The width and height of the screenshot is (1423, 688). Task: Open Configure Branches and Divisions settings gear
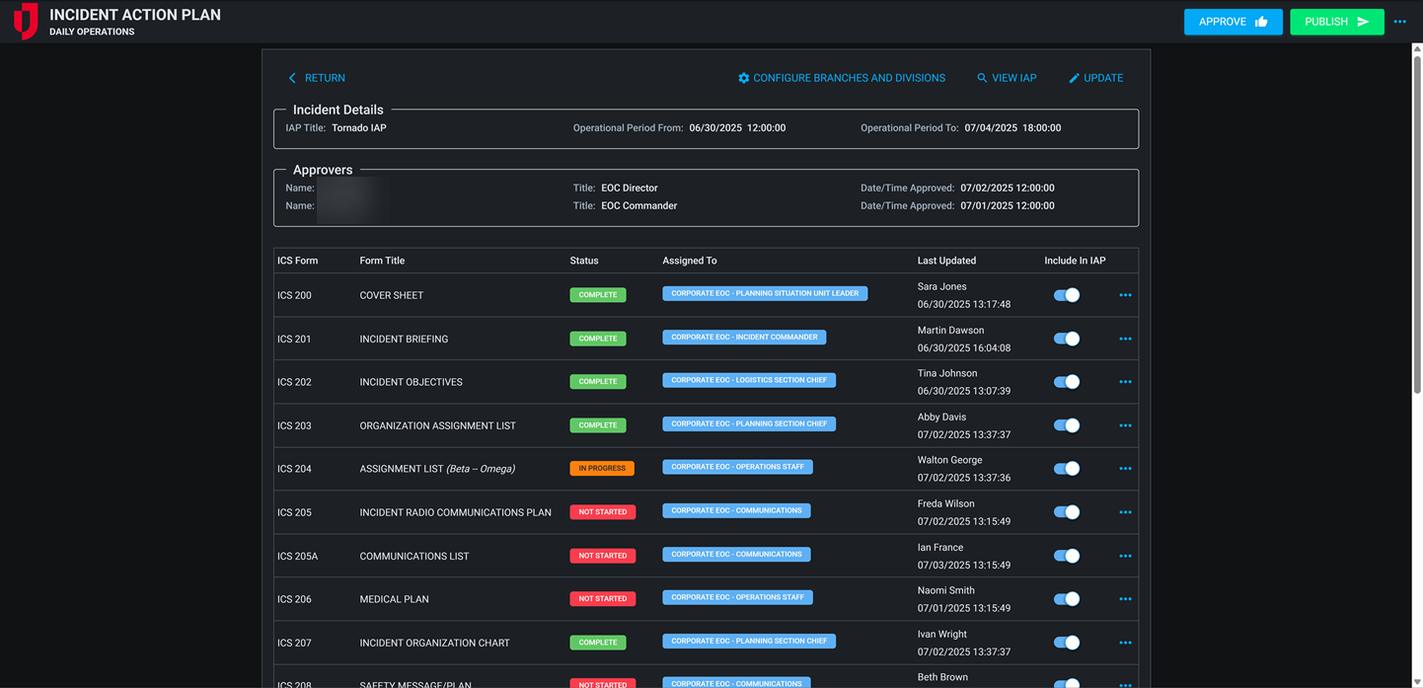[x=744, y=77]
